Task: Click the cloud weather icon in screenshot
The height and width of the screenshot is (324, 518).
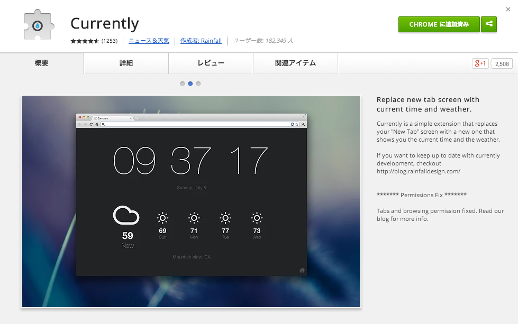Action: pos(126,216)
